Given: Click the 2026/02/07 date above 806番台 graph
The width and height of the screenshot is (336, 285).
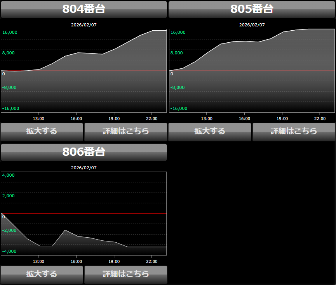Looking at the screenshot, I should point(84,168).
